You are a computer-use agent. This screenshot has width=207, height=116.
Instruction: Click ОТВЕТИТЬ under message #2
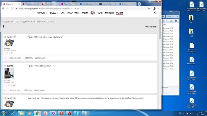(28, 90)
